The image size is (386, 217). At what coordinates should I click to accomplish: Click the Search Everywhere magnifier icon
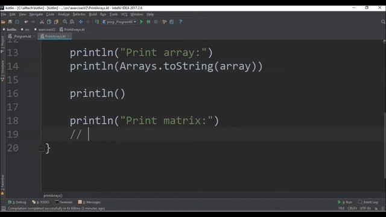click(383, 22)
